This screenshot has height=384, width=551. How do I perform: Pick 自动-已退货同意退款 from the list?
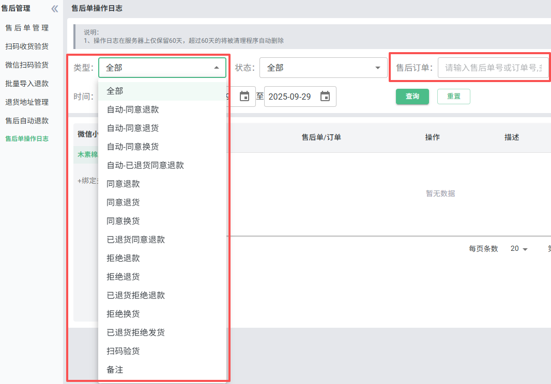pos(145,165)
